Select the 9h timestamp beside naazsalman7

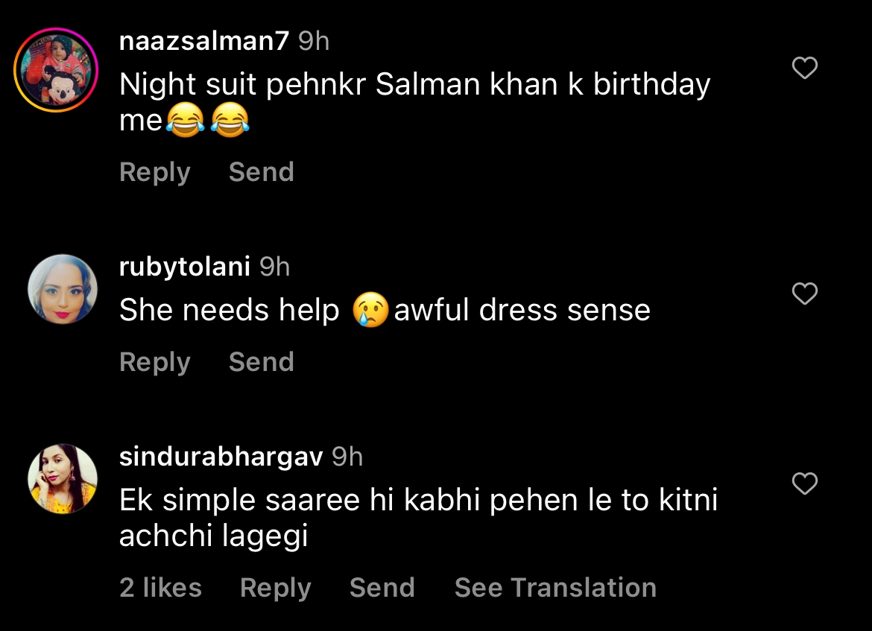click(313, 42)
